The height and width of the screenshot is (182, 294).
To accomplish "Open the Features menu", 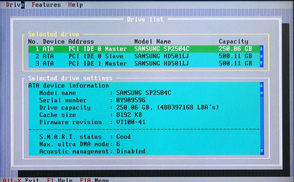I will 46,5.
